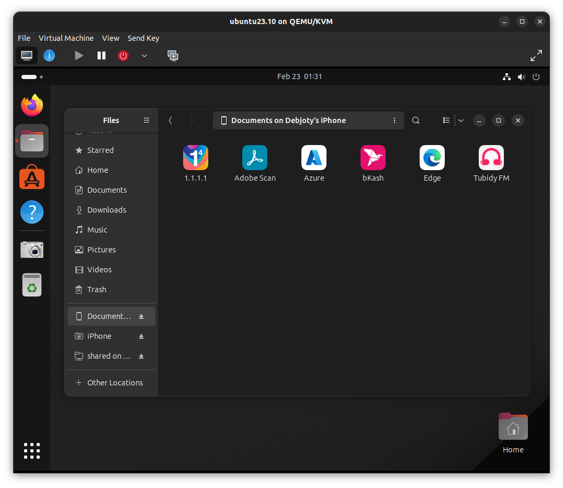The height and width of the screenshot is (488, 563).
Task: Go to Starred in sidebar
Action: click(111, 150)
